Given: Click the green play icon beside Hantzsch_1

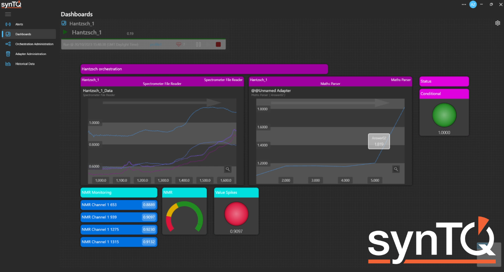Looking at the screenshot, I should [65, 32].
